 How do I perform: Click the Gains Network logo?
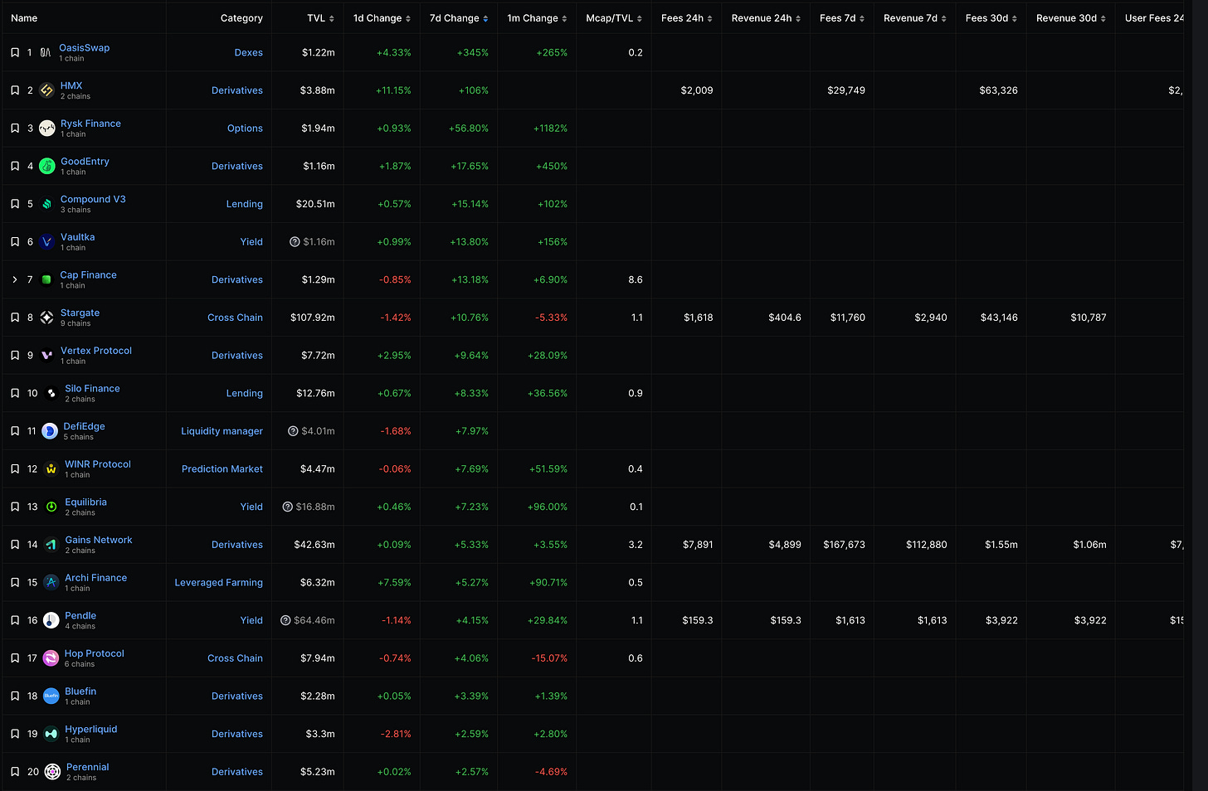click(x=51, y=545)
